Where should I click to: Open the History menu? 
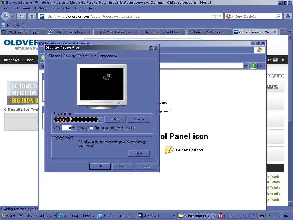tap(41, 8)
